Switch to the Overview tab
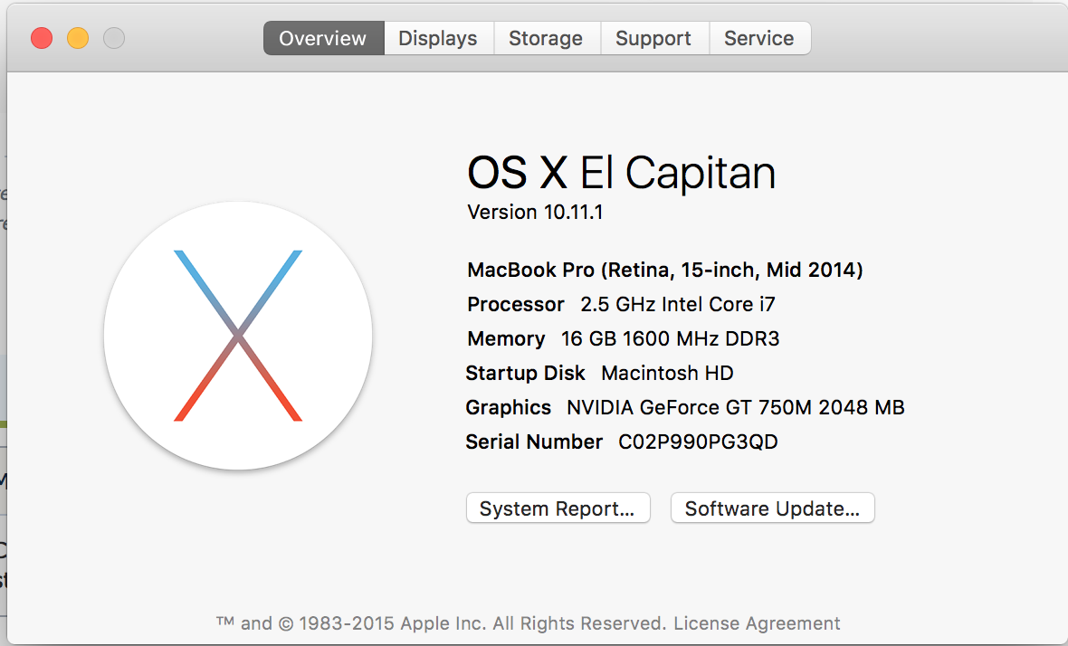Viewport: 1068px width, 646px height. pos(323,38)
